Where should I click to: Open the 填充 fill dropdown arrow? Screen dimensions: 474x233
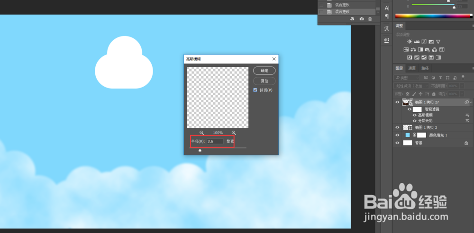[x=462, y=94]
